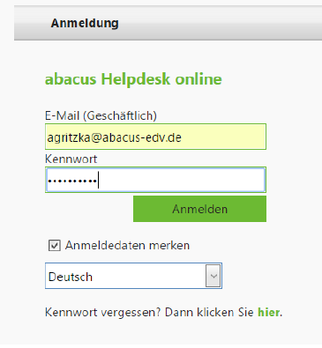Click the abacus Helpdesk online heading
The height and width of the screenshot is (348, 322).
point(133,79)
